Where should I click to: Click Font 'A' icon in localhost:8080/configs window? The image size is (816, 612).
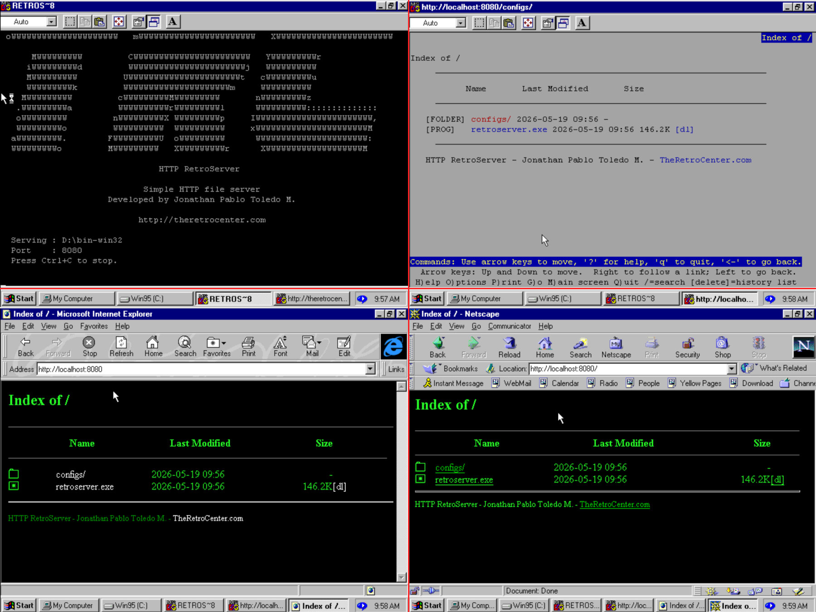coord(582,23)
